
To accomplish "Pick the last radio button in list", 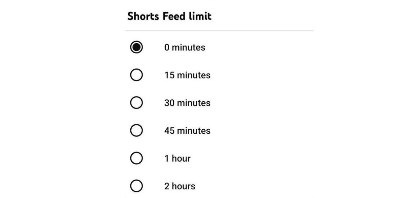I will [136, 186].
